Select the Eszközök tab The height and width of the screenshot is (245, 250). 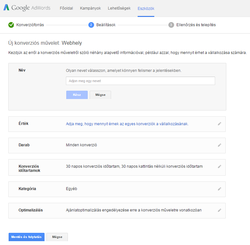146,8
